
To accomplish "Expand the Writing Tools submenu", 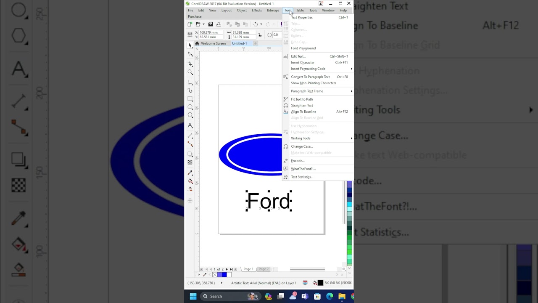I will coord(351,138).
